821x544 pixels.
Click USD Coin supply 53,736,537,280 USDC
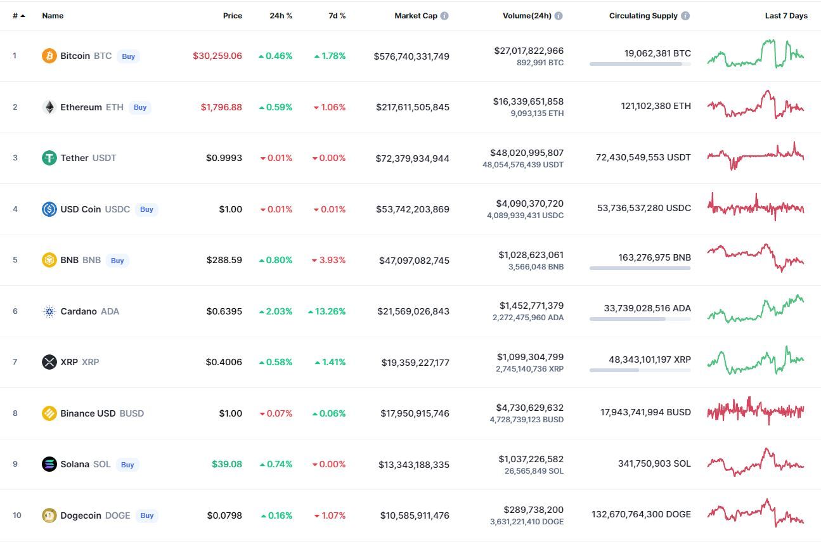644,208
